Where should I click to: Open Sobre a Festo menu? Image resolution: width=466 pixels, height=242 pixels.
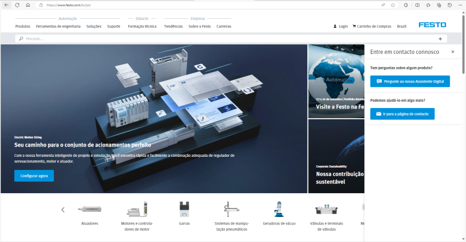click(x=199, y=27)
